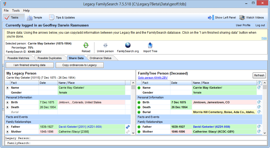Switch to Possible Matches tab
The width and height of the screenshot is (270, 148).
18,58
